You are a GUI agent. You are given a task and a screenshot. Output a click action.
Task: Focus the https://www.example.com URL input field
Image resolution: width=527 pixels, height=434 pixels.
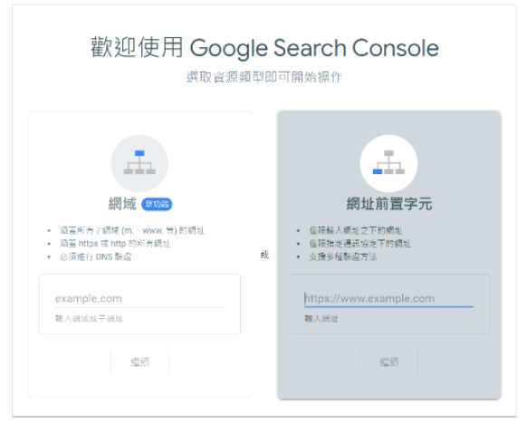[388, 298]
